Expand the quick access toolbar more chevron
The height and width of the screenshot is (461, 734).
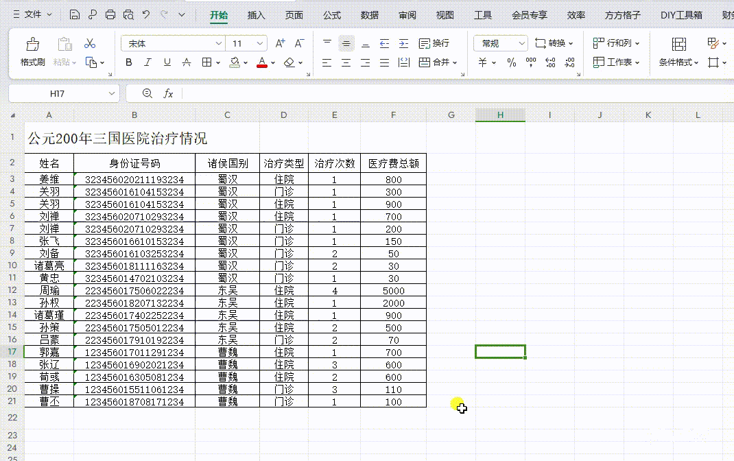182,14
